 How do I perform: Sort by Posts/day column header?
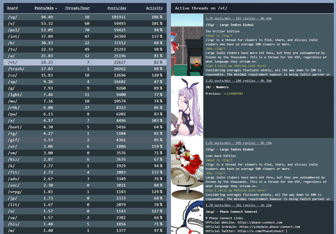pos(117,8)
